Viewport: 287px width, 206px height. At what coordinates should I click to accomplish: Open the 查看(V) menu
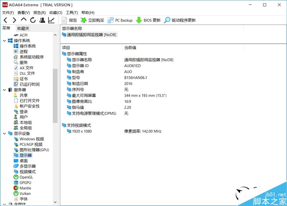24,13
